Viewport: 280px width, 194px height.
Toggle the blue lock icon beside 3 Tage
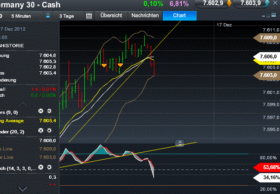[47, 16]
